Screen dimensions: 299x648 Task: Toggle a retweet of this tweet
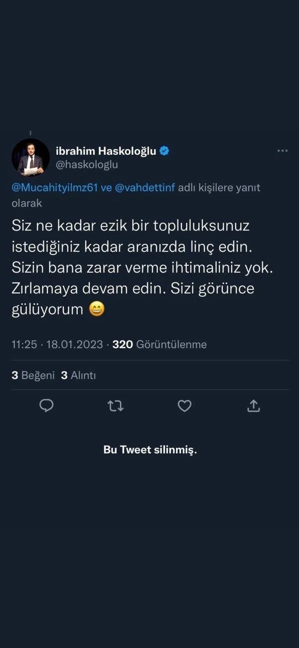[116, 406]
